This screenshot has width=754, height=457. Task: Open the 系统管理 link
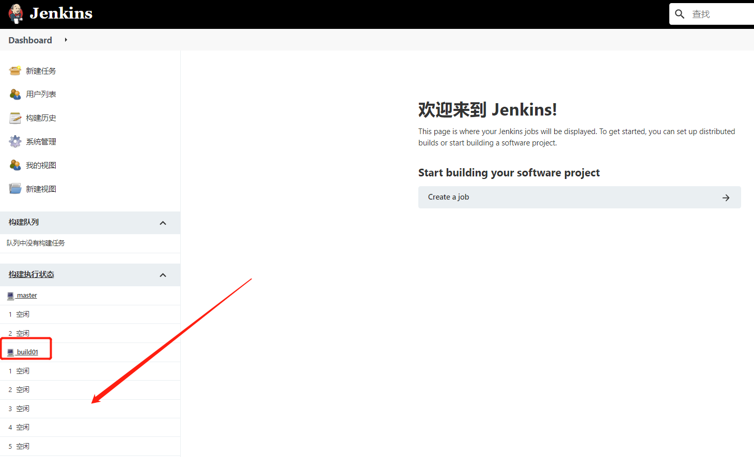pyautogui.click(x=41, y=142)
